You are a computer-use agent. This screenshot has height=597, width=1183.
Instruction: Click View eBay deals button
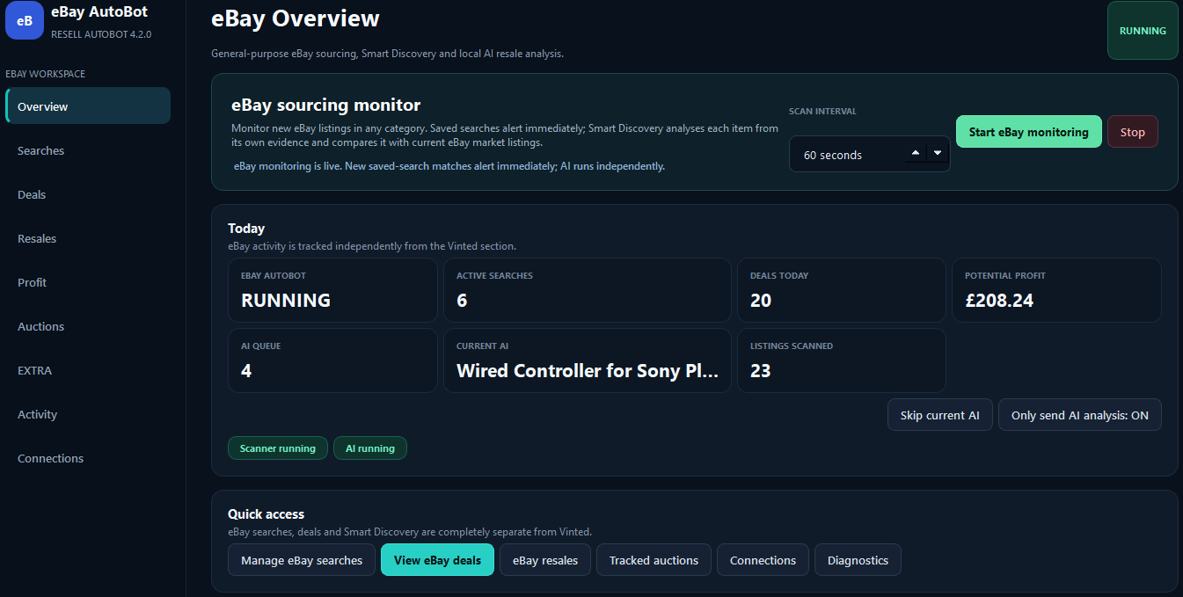pos(437,560)
